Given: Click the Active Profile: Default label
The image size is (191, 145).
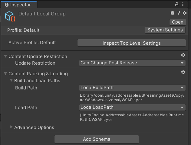Looking at the screenshot, I should (x=32, y=43).
